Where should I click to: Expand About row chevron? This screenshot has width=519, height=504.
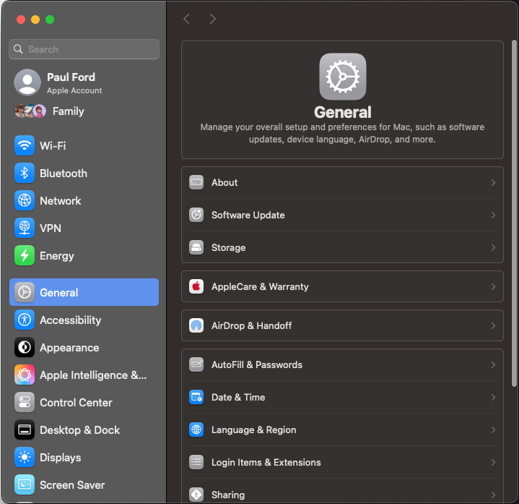pyautogui.click(x=493, y=182)
